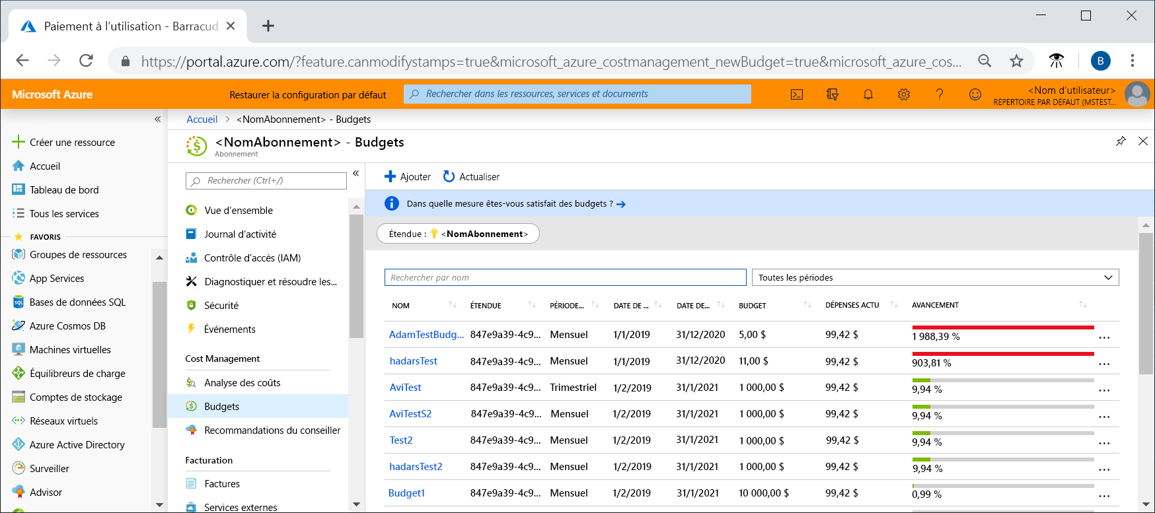Go back in browser history
1155x513 pixels.
click(x=22, y=61)
